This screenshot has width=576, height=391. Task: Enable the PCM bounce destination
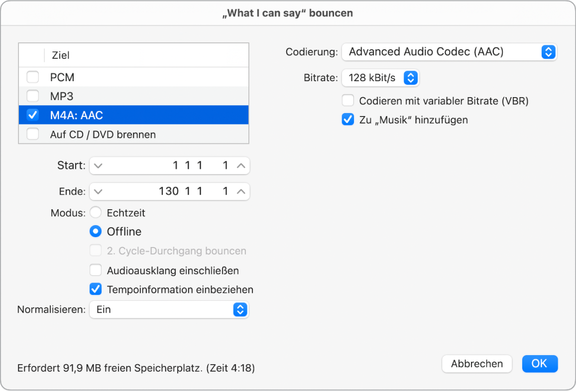click(33, 77)
